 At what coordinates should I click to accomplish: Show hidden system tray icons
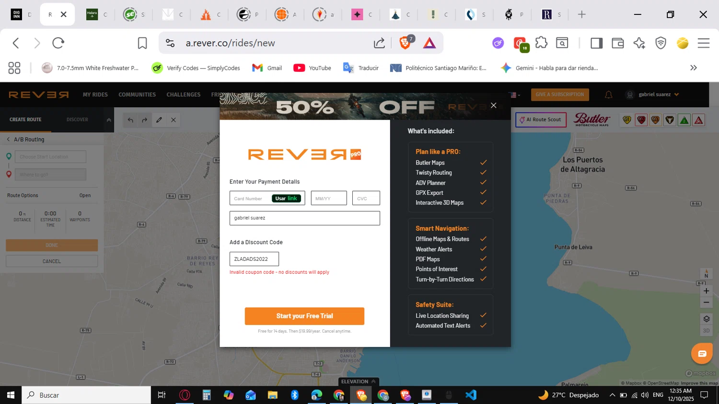click(612, 395)
